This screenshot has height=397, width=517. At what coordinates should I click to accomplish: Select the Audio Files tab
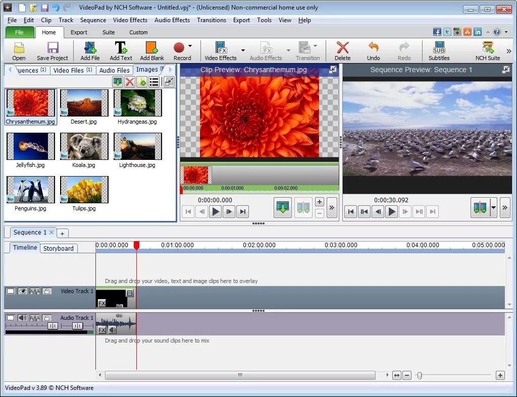115,70
